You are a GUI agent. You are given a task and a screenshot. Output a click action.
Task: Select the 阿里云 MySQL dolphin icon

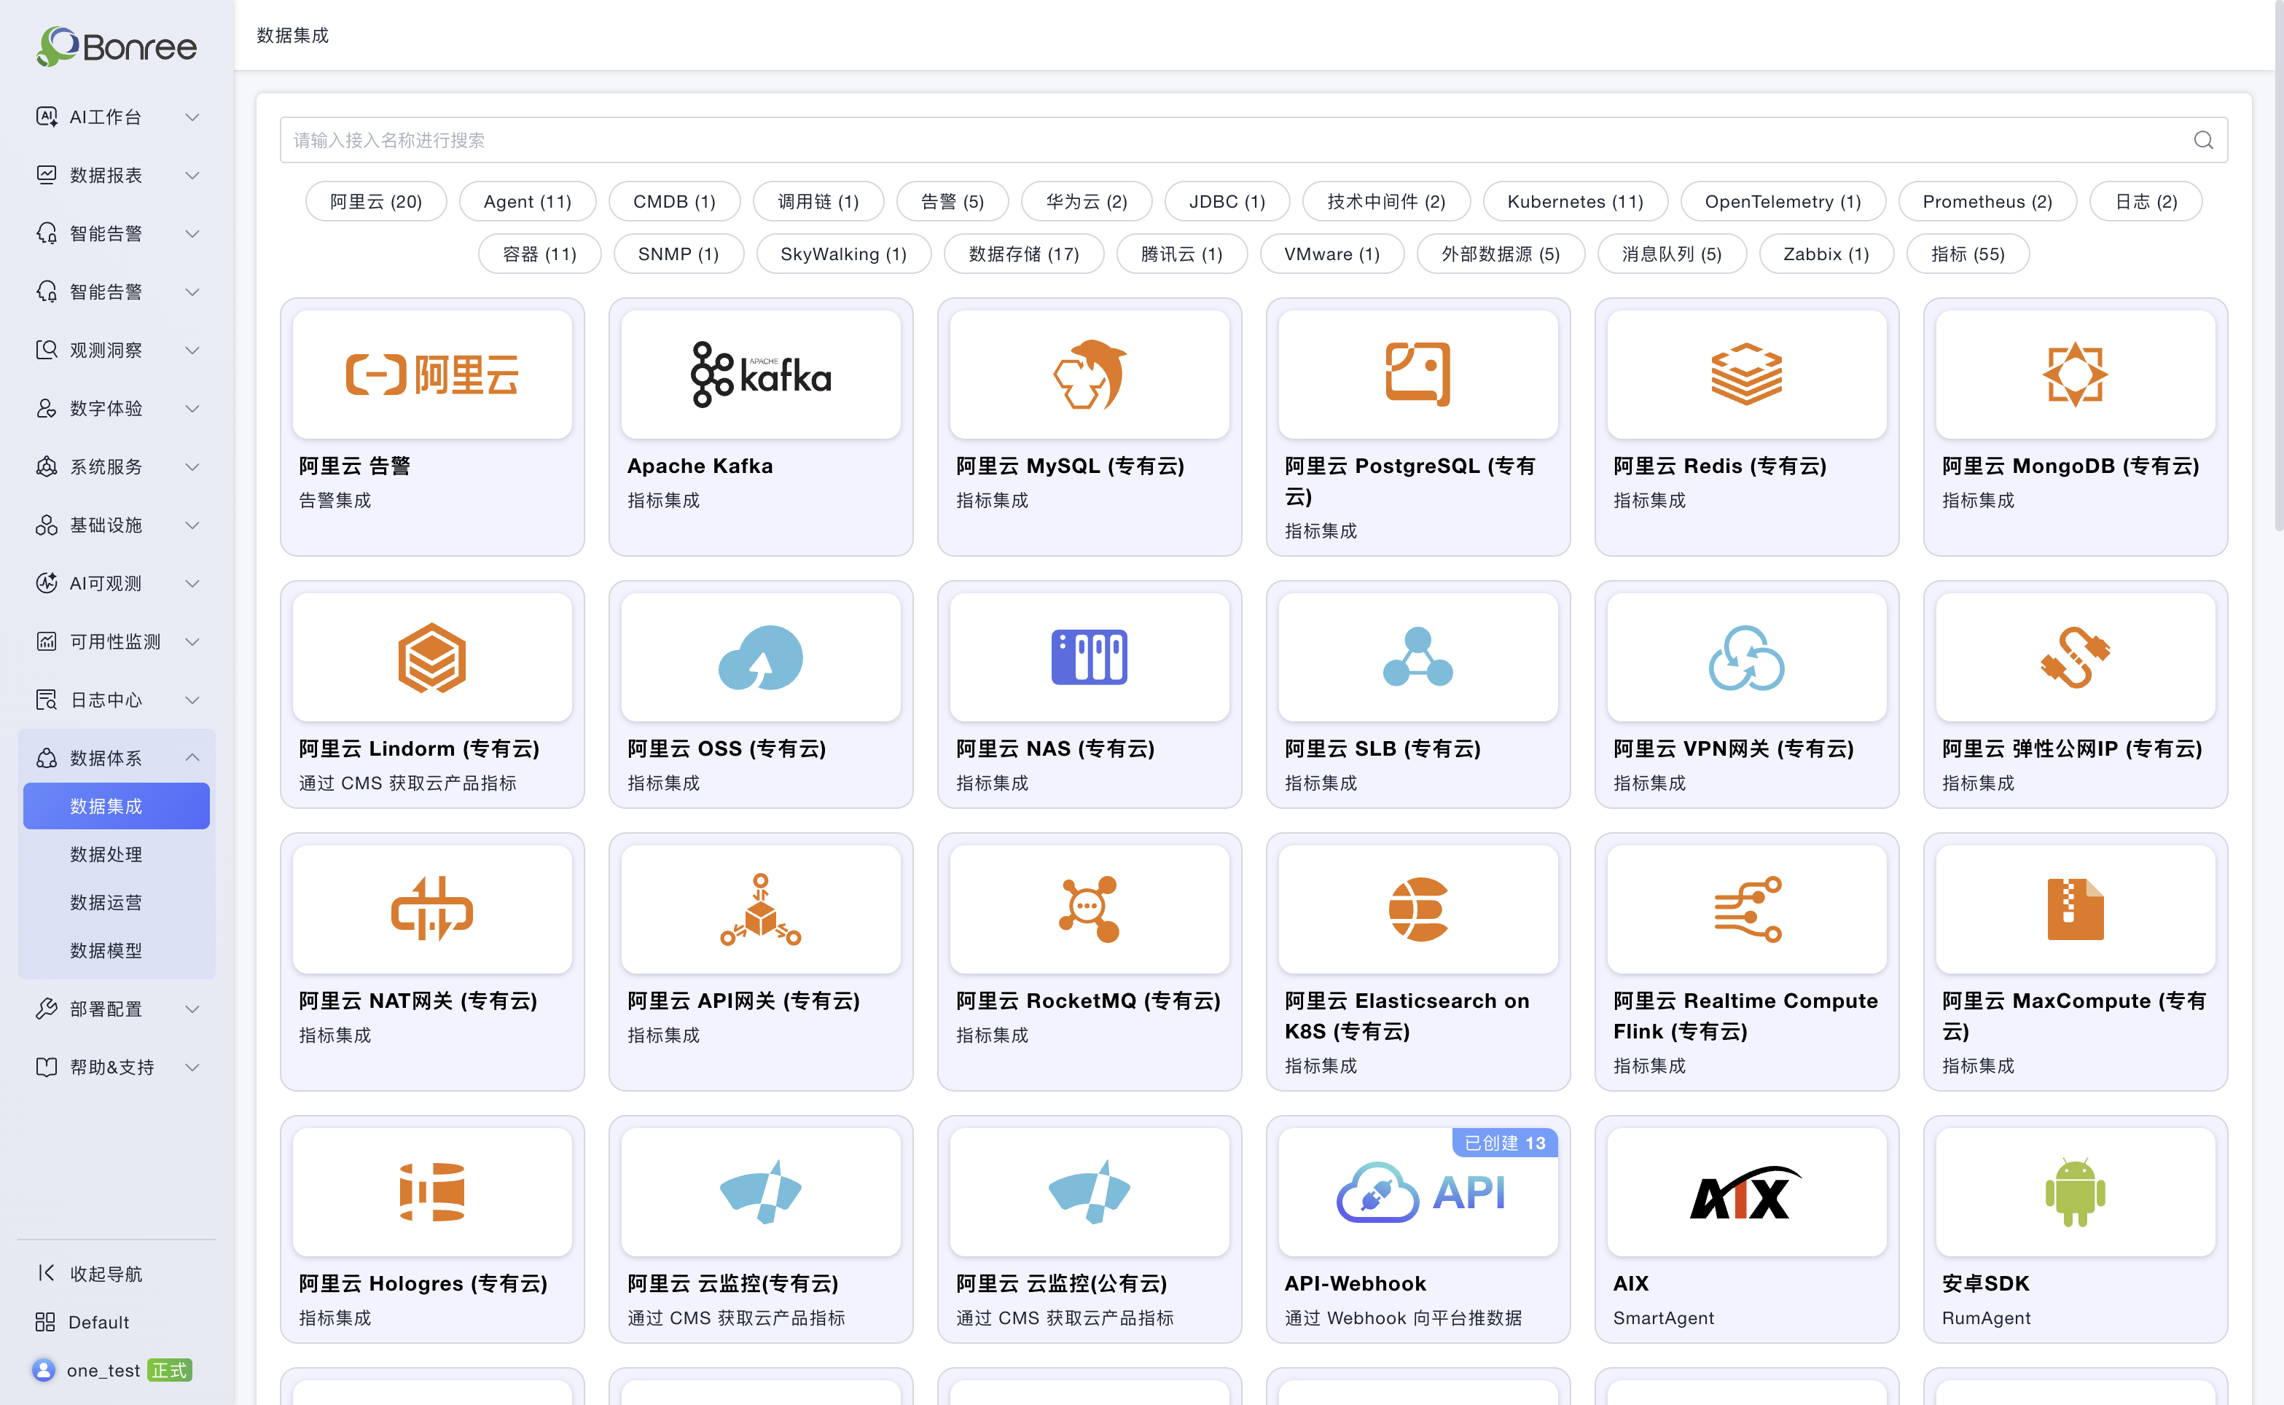point(1089,375)
